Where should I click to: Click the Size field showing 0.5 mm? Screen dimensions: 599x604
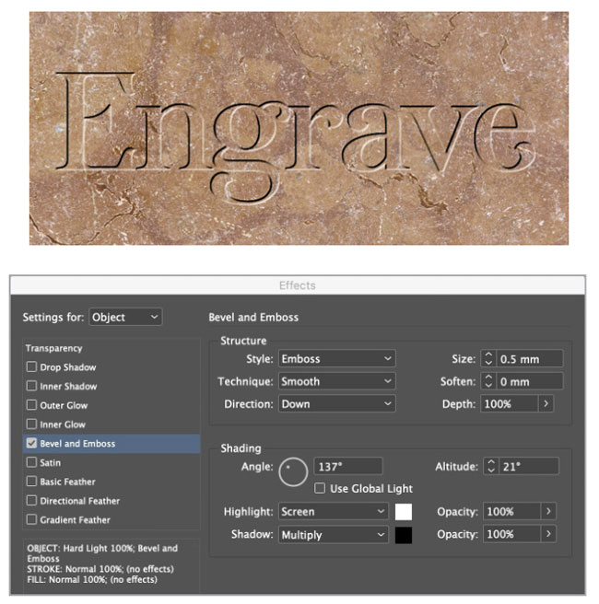coord(529,359)
